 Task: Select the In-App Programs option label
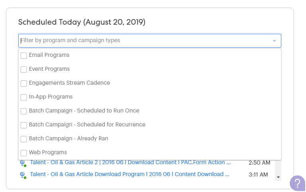point(51,97)
